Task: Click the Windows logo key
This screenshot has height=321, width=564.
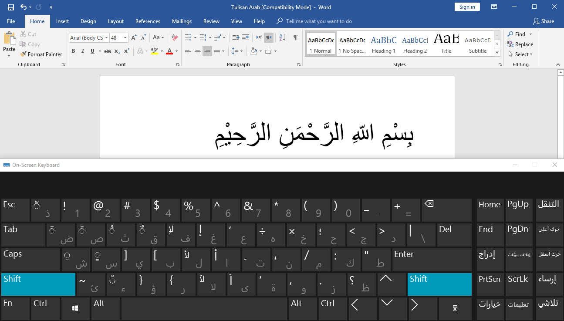Action: (75, 308)
